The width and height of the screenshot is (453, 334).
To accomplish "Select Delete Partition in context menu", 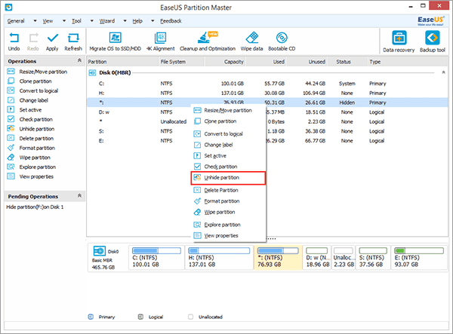I will click(x=228, y=190).
